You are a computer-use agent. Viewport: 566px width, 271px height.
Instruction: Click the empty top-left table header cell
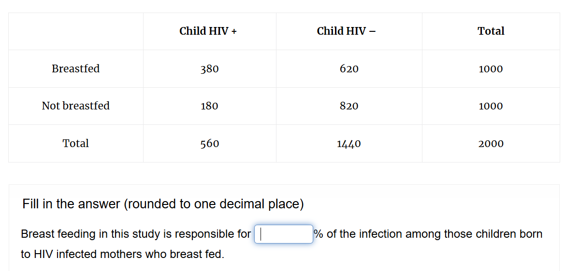[76, 31]
